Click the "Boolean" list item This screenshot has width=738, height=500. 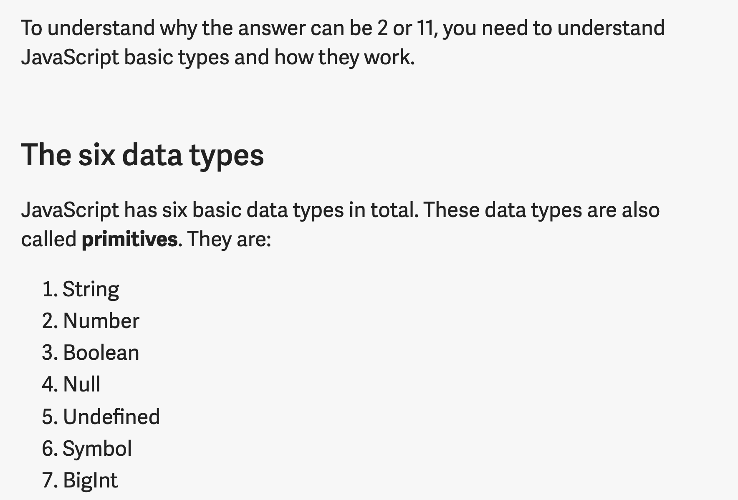point(101,353)
